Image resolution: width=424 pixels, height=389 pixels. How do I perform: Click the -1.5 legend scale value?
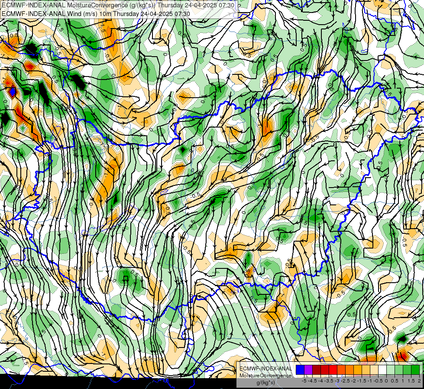coord(362,381)
